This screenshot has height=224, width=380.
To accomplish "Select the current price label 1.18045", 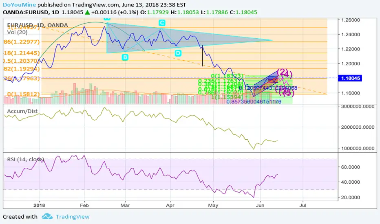I will 350,78.
